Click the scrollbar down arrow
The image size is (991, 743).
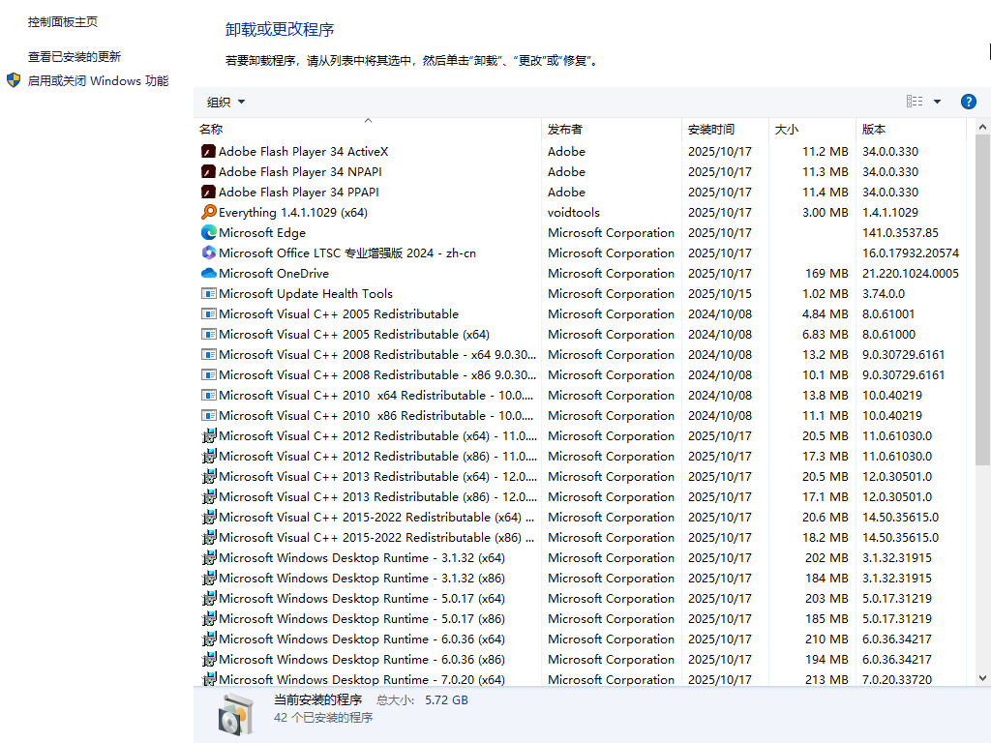tap(982, 678)
